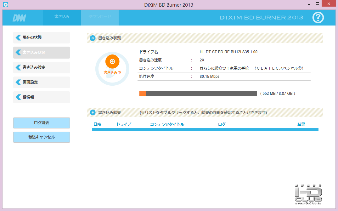
Task: Click drive name HL-DT-ST BD-RE BH12LS35 1.00
Action: coord(228,52)
